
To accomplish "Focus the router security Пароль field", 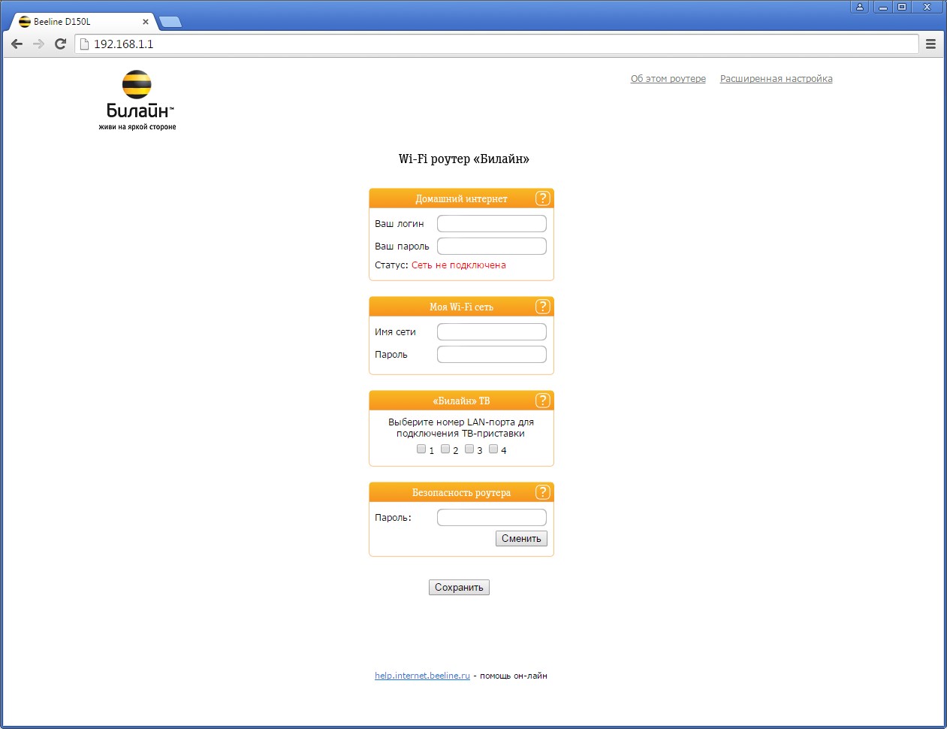I will pos(492,517).
